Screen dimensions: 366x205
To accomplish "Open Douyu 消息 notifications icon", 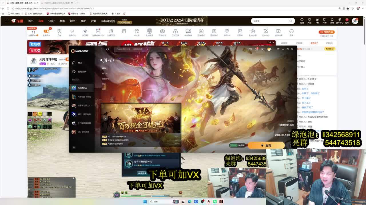I will [332, 21].
